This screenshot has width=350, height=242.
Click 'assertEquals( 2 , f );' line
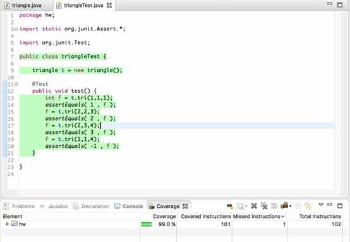pos(81,119)
